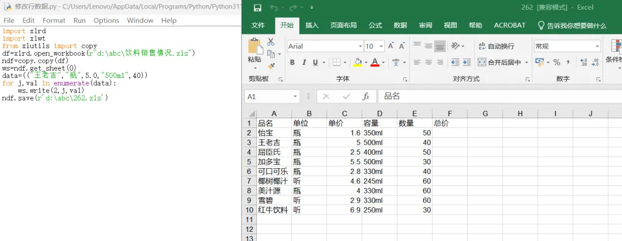The width and height of the screenshot is (622, 241).
Task: Select cell containing 王老吉
Action: [274, 143]
